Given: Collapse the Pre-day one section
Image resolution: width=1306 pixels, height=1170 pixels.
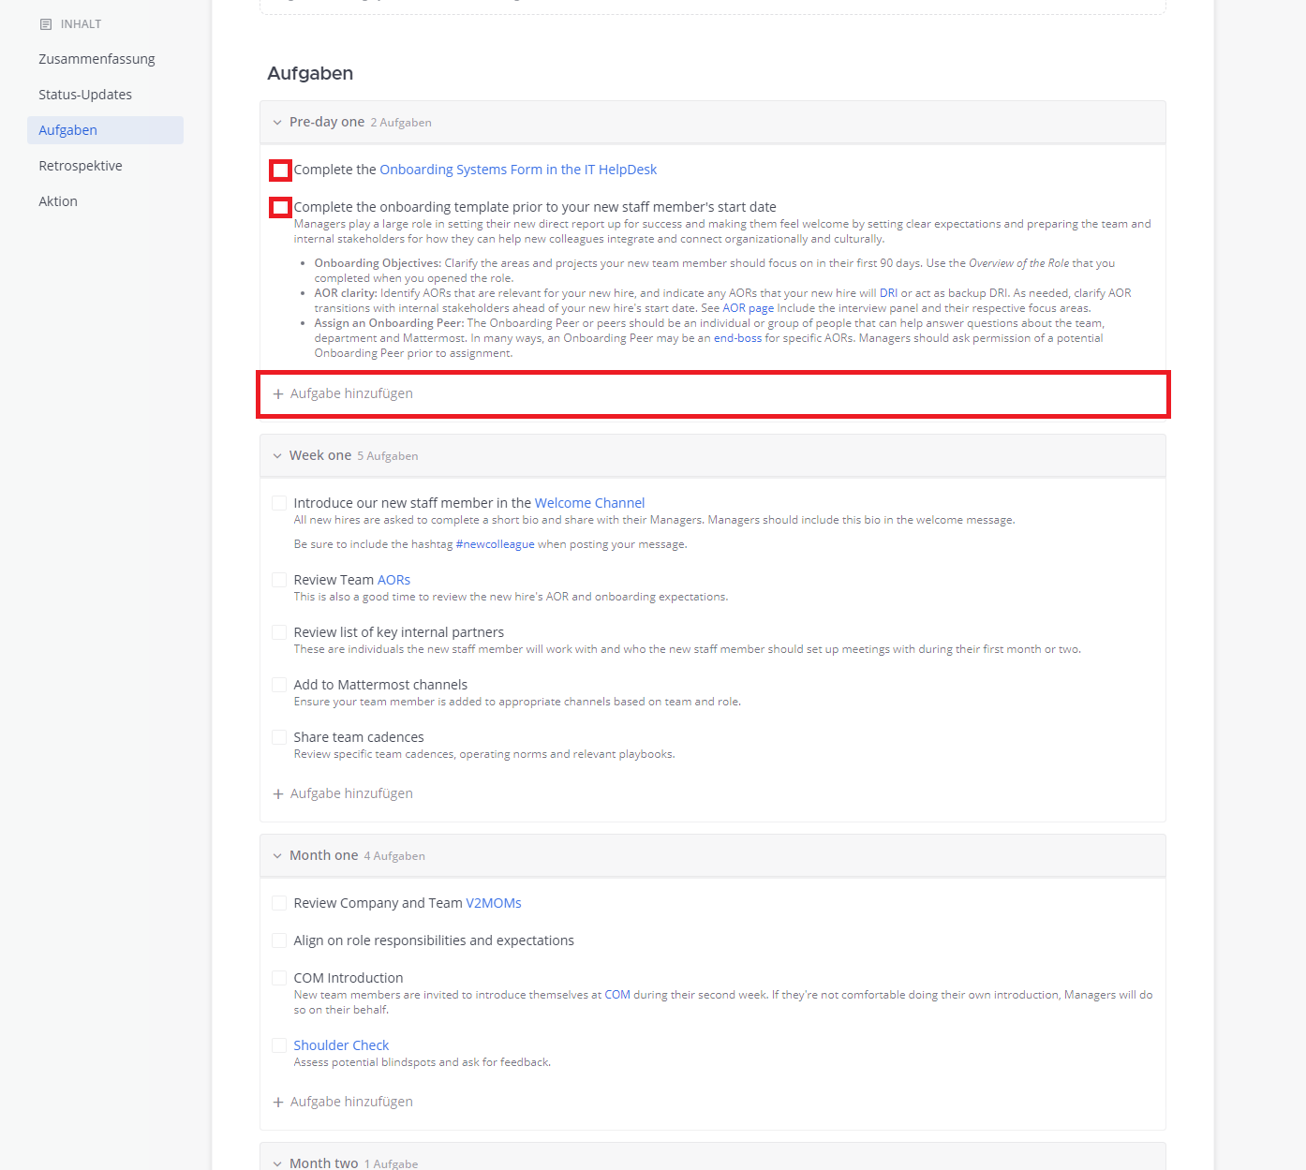Looking at the screenshot, I should click(x=277, y=123).
